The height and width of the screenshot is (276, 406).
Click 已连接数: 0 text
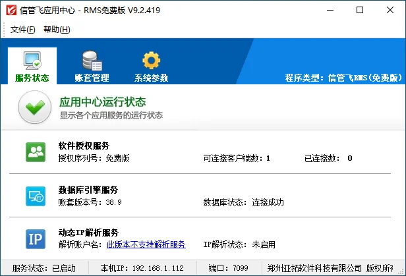click(x=328, y=158)
